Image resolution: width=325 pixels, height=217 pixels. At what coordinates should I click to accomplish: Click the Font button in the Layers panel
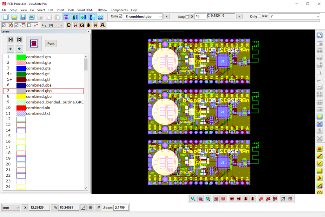[x=51, y=43]
